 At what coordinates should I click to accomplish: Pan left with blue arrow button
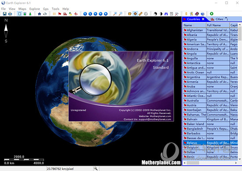(85, 14)
